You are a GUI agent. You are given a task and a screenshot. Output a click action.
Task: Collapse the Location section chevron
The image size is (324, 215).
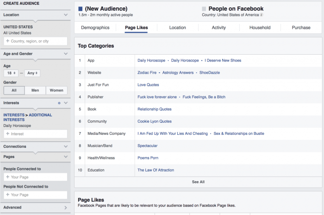66,15
